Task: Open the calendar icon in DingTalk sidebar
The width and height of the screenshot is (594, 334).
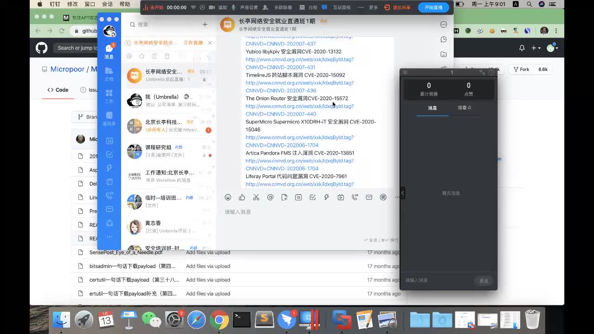Action: (x=110, y=141)
